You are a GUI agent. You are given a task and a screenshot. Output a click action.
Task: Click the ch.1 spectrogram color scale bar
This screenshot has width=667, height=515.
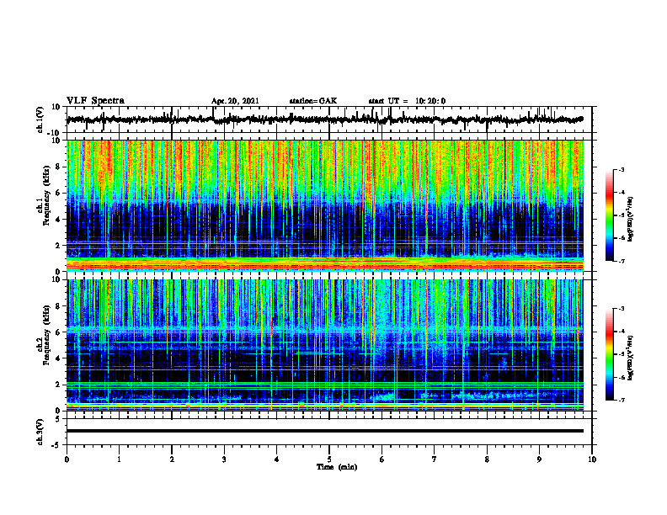pyautogui.click(x=610, y=215)
